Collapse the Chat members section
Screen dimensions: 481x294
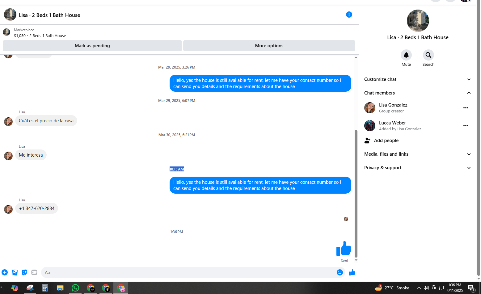(418, 93)
